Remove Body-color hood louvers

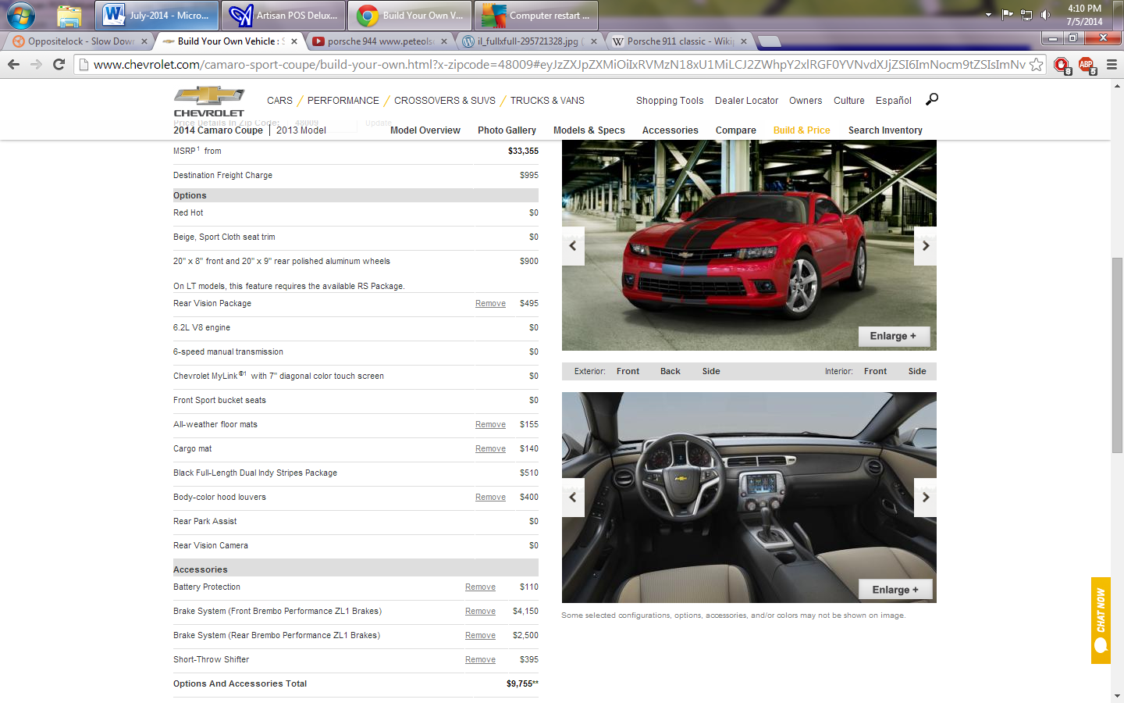pos(490,498)
